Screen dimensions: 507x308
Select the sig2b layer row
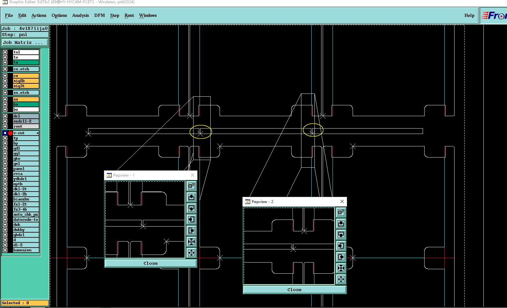pos(26,81)
